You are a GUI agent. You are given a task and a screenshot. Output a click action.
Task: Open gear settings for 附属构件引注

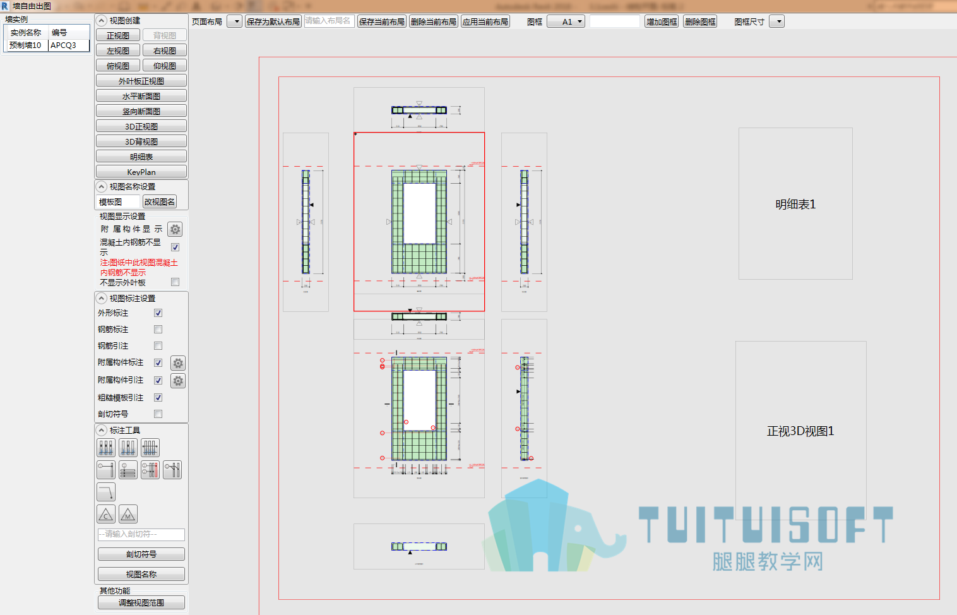tap(178, 381)
